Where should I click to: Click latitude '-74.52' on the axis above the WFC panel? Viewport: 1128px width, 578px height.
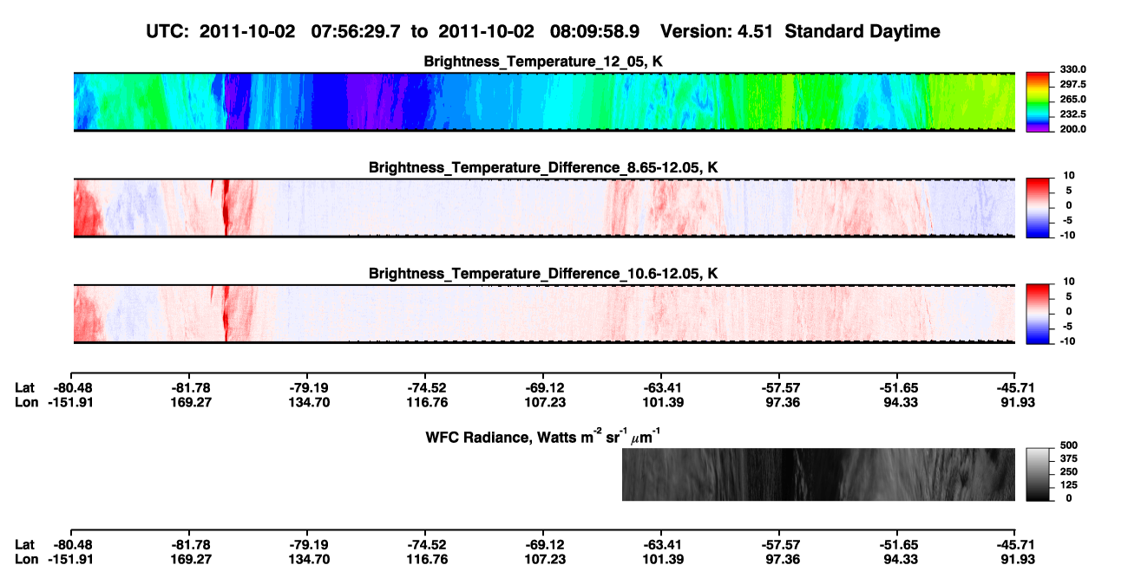pyautogui.click(x=427, y=388)
